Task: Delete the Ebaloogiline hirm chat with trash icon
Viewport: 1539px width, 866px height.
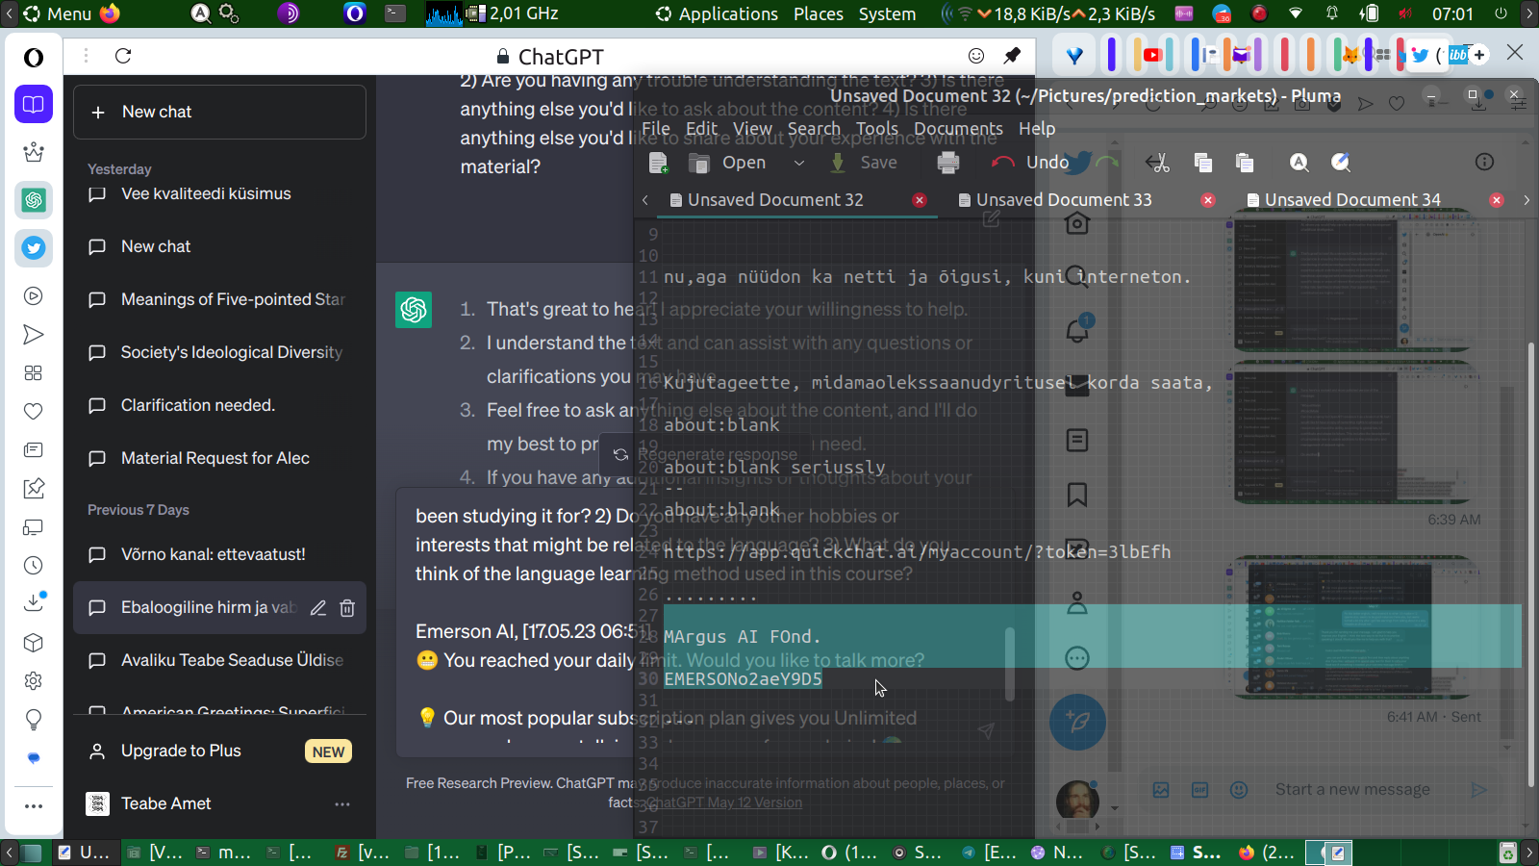Action: 347,608
